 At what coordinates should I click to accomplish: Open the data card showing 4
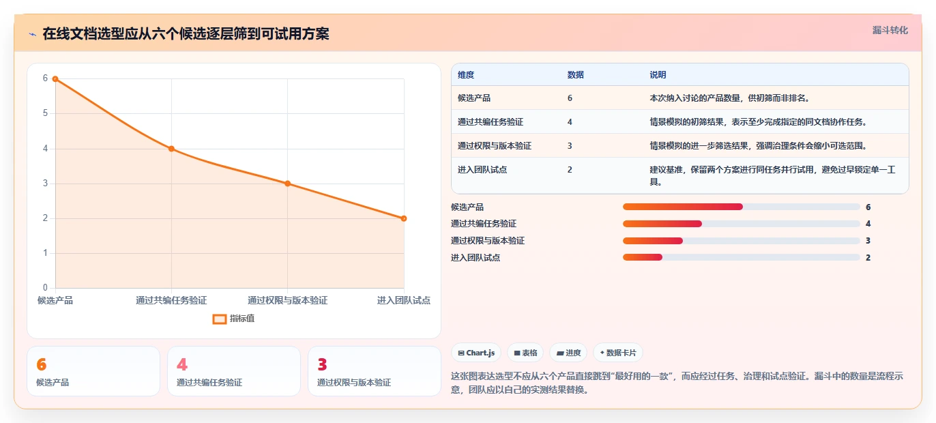coord(234,371)
